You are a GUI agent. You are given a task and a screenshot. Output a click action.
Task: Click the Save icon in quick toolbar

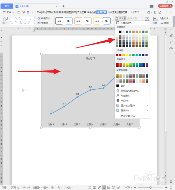point(19,12)
